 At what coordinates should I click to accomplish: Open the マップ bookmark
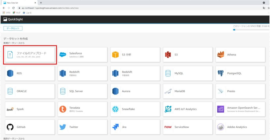[x=17, y=13]
